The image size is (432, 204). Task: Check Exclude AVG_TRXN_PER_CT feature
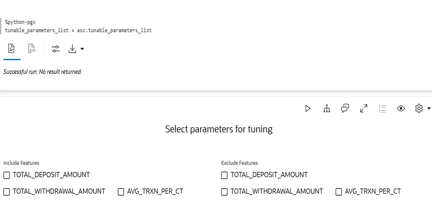339,192
